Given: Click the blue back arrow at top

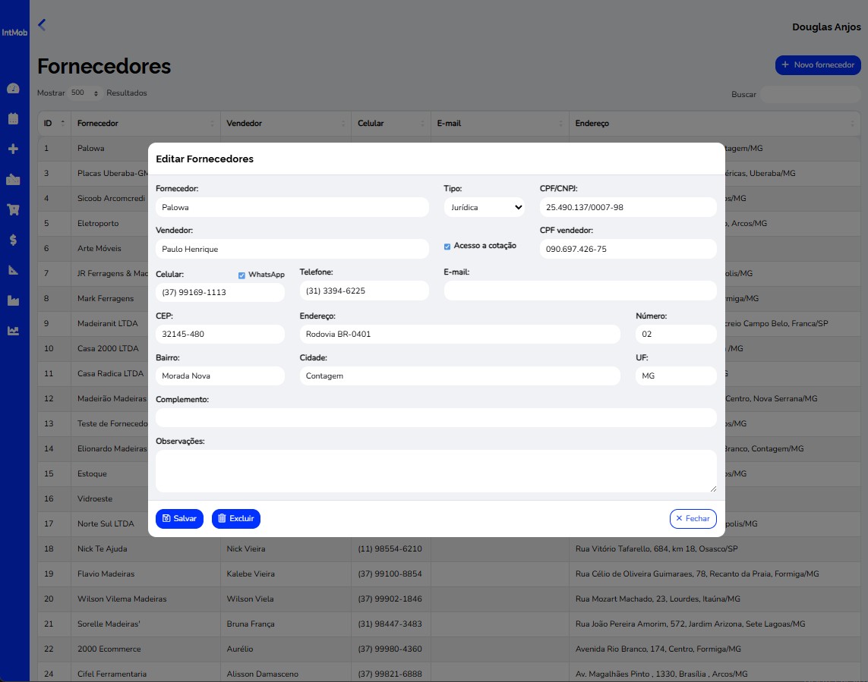Looking at the screenshot, I should 42,25.
